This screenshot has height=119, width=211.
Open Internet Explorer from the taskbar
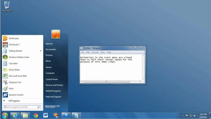[15, 116]
